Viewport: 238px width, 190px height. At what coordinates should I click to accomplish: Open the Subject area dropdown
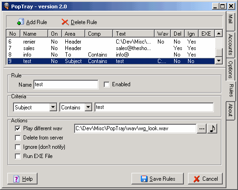(53, 107)
